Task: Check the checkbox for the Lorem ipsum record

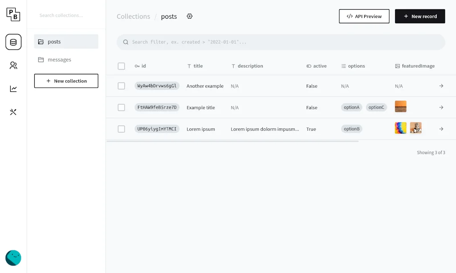Action: [x=121, y=129]
